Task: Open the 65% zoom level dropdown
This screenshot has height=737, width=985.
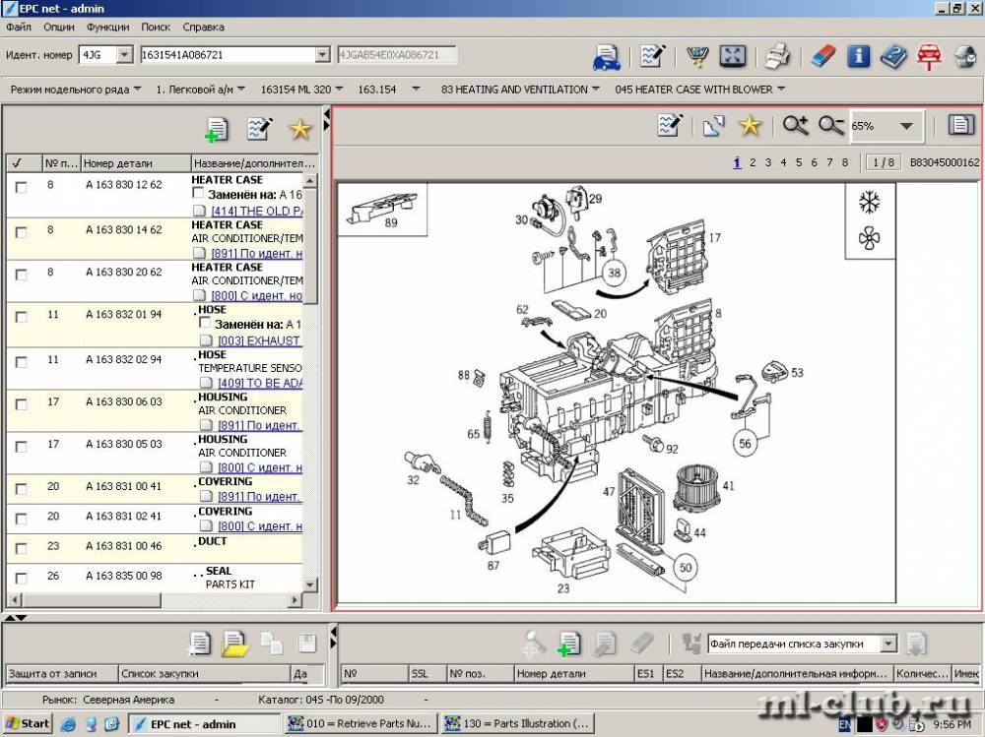Action: click(905, 126)
